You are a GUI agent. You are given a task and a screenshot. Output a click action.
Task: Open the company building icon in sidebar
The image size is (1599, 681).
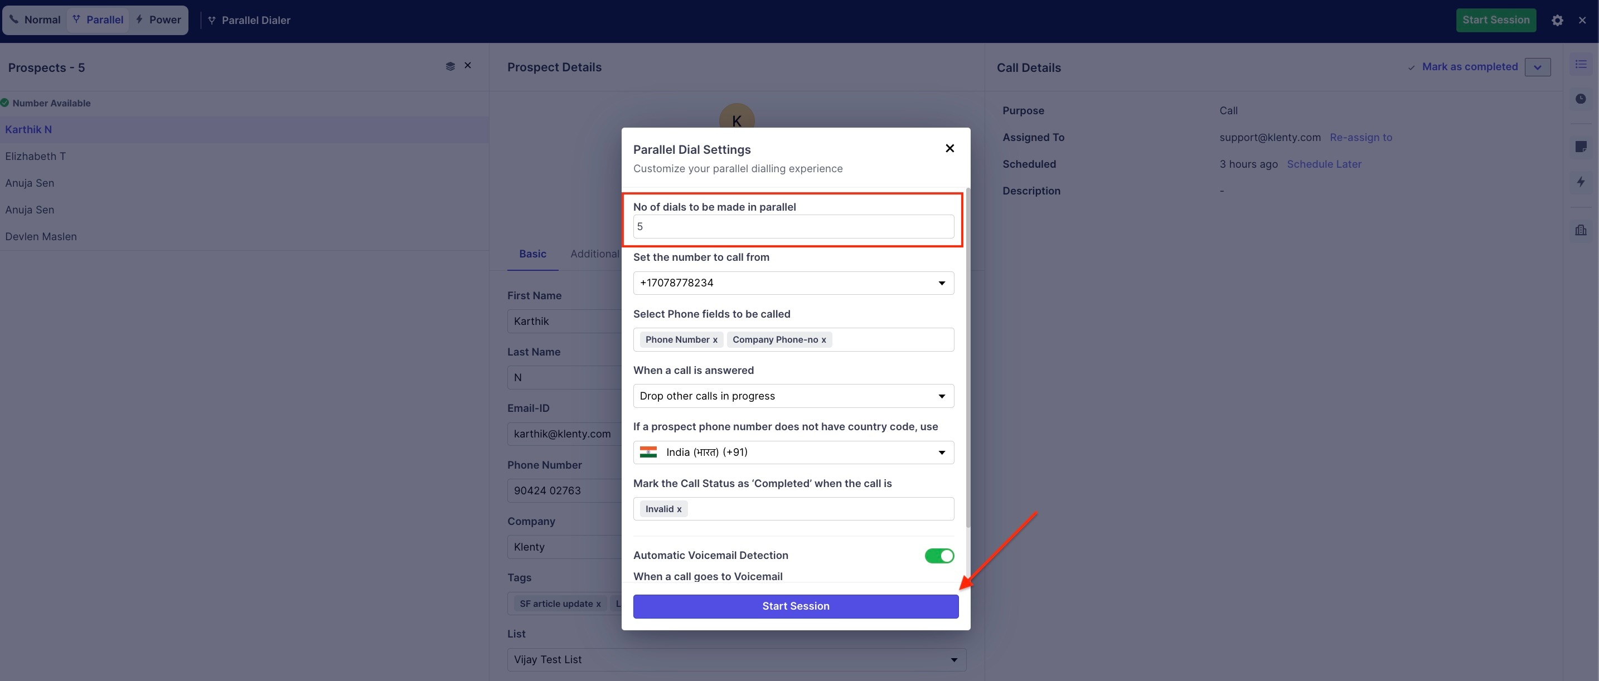[1581, 230]
